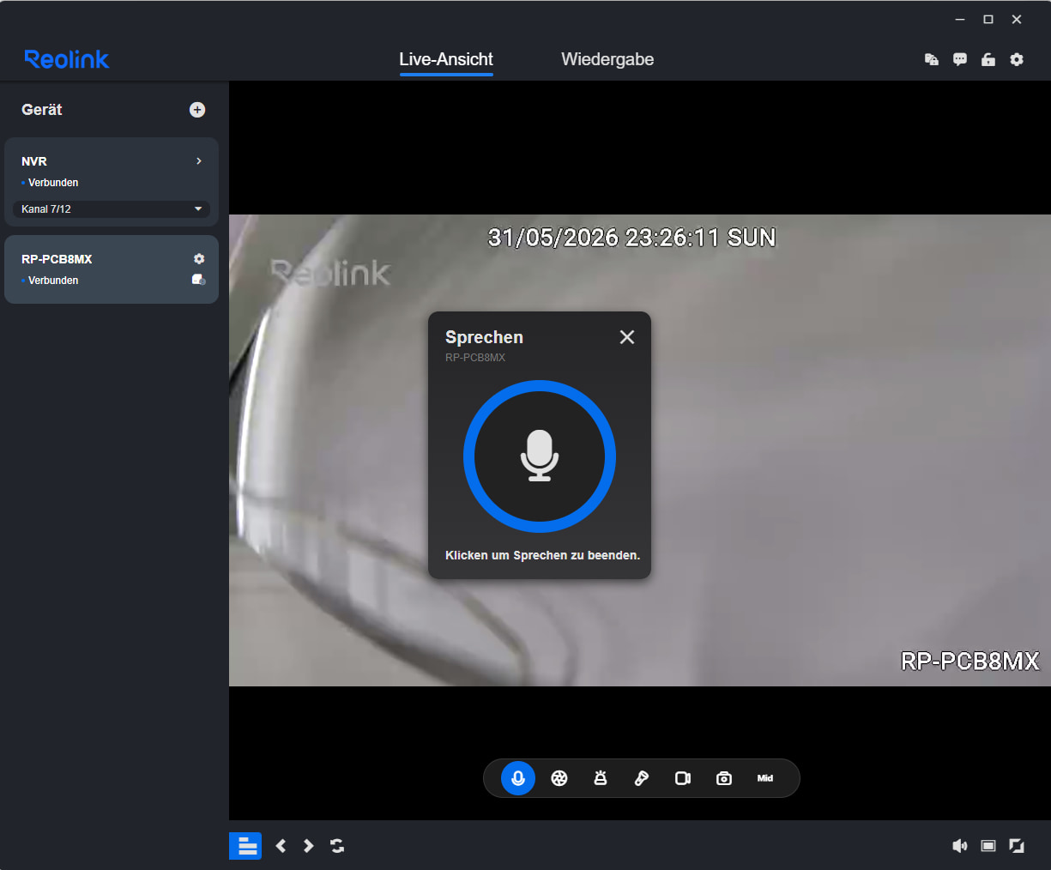Viewport: 1051px width, 870px height.
Task: Go to previous camera page arrow
Action: (281, 846)
